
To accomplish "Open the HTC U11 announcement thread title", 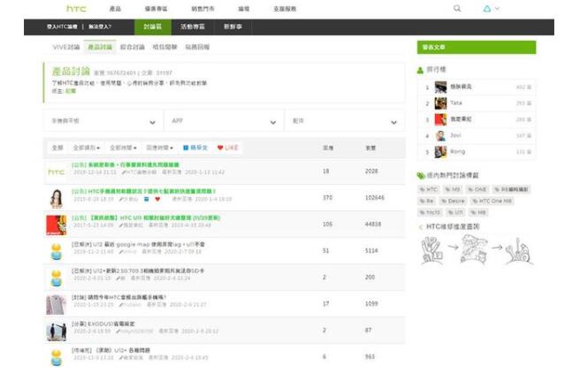I will (x=146, y=218).
